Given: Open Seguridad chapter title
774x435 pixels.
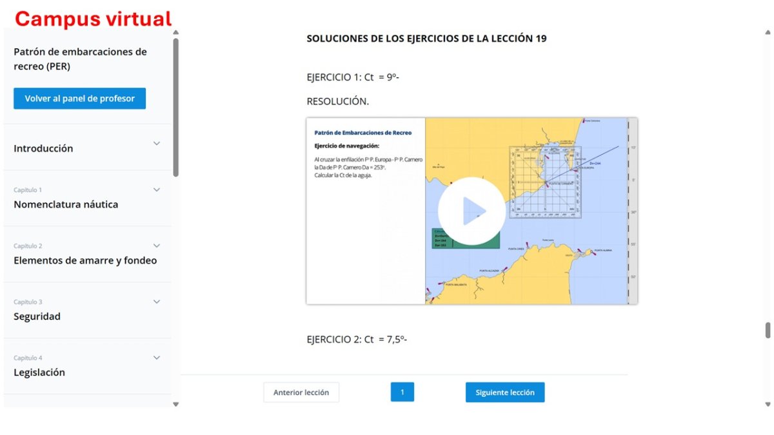Looking at the screenshot, I should click(x=37, y=316).
